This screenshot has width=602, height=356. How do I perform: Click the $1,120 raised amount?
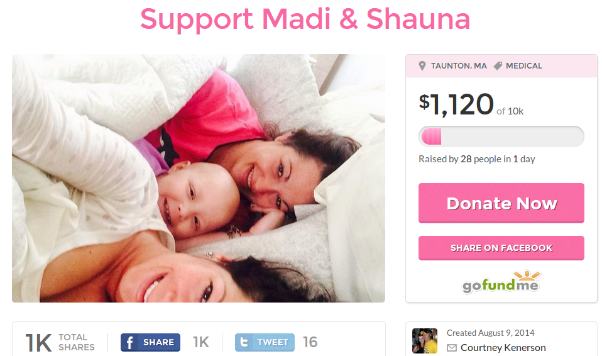click(x=456, y=104)
